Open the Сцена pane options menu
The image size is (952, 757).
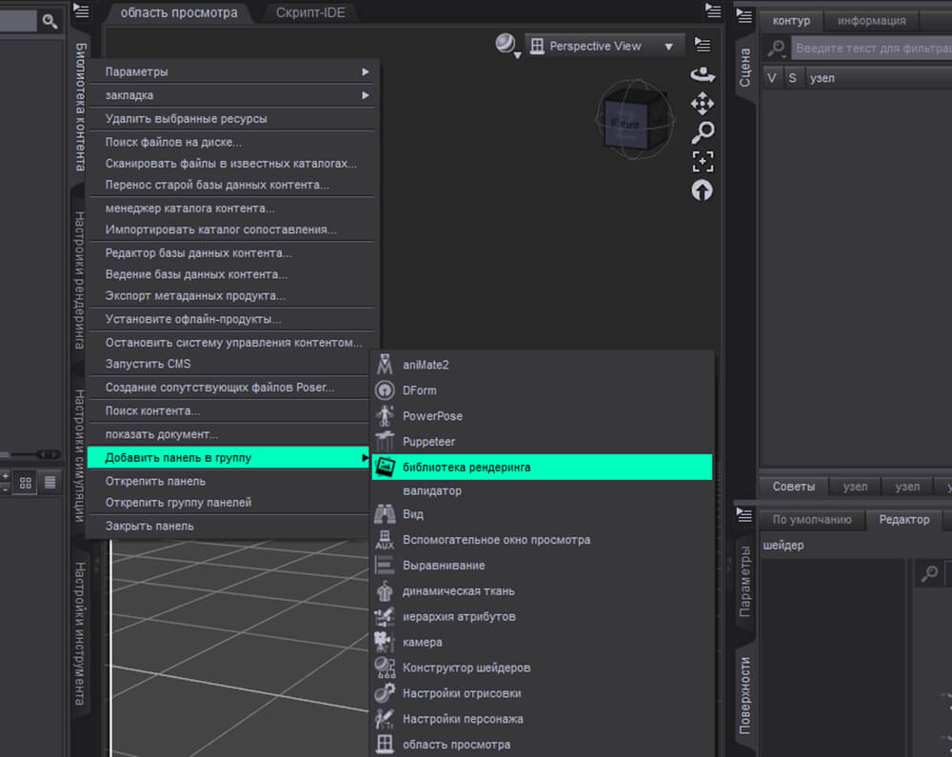click(x=744, y=16)
